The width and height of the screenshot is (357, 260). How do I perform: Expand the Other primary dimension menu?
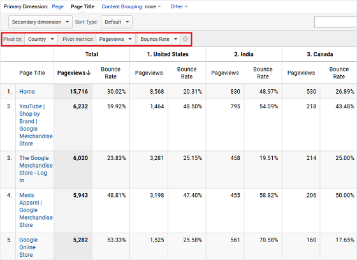click(x=179, y=6)
